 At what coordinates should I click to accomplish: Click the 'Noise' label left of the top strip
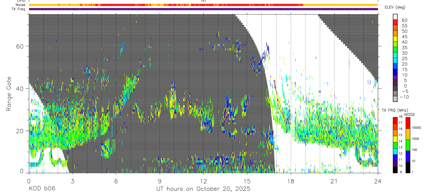click(x=21, y=5)
